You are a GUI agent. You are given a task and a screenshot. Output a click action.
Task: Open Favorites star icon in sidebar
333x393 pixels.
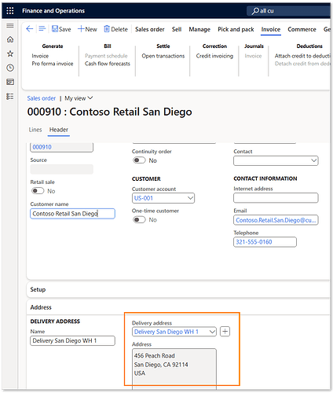coord(10,53)
